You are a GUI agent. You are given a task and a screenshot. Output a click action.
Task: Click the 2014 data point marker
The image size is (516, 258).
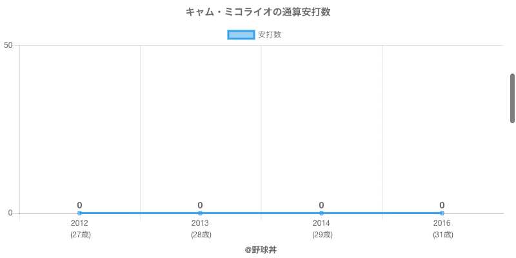(321, 213)
